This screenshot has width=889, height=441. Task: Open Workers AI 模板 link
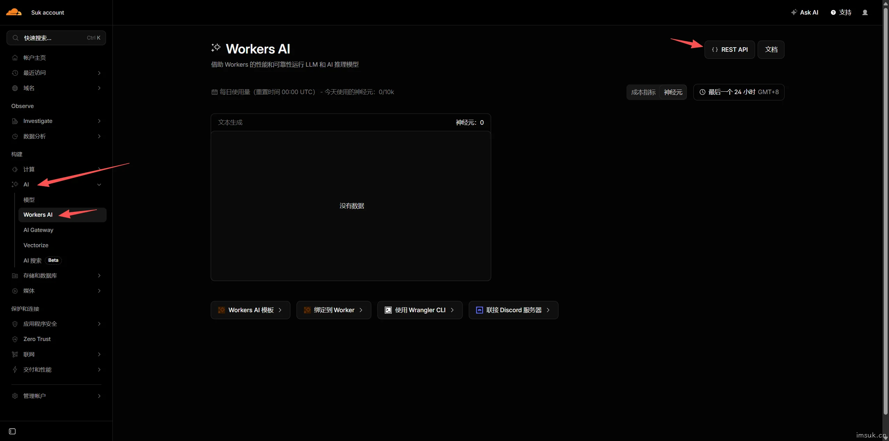tap(250, 310)
